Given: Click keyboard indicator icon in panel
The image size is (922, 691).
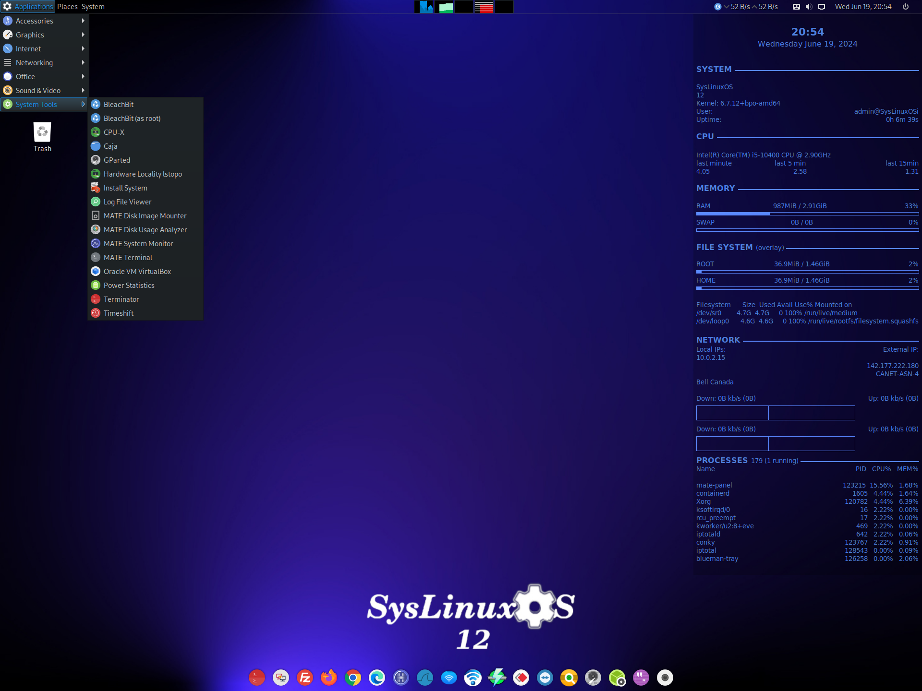Looking at the screenshot, I should [796, 7].
